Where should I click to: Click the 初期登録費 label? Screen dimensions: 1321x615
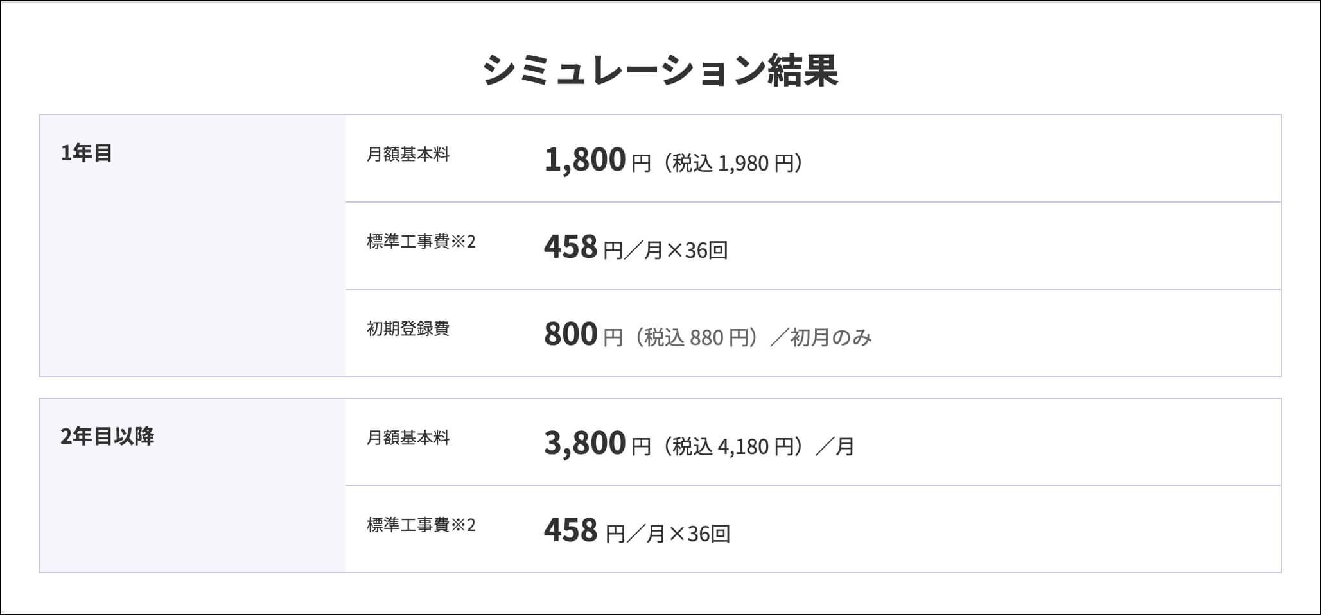click(408, 329)
